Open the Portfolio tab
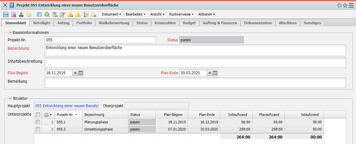Screen dimensions: 356x144 [84, 23]
